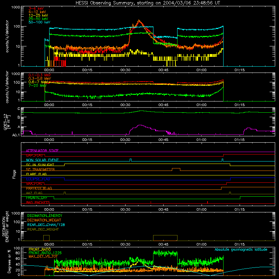Select the cyan 50-100 keV legend label
Image resolution: width=279 pixels, height=279 pixels.
click(39, 22)
